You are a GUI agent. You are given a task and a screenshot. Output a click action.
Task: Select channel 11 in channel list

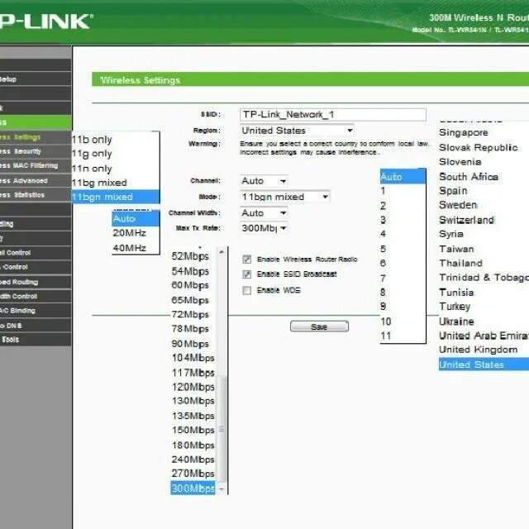[403, 336]
